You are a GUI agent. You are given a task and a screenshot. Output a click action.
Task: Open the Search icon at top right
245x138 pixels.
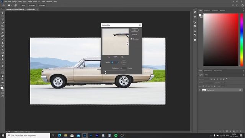(233, 5)
